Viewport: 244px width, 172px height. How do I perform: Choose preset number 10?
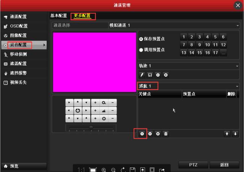pos(207,45)
